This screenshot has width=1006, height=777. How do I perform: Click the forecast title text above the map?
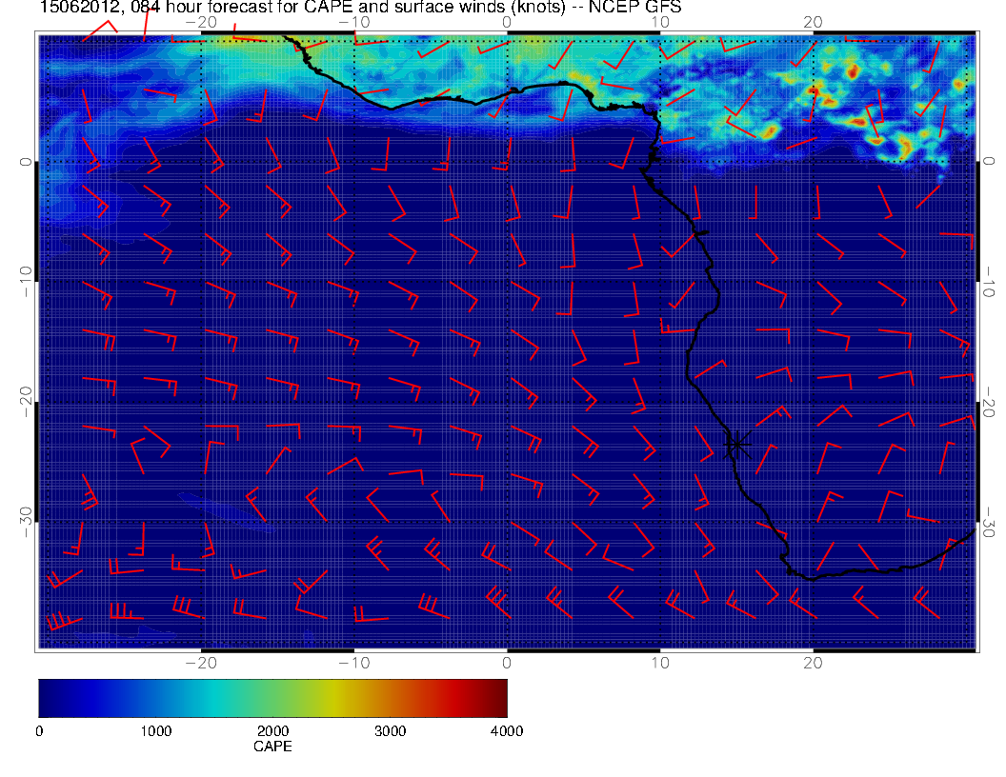pos(360,8)
